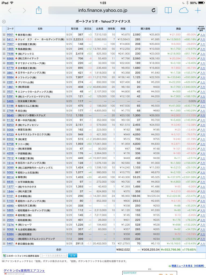The height and width of the screenshot is (275, 206).
Task: Click ソニー(株) stock name
Action: 24,144
